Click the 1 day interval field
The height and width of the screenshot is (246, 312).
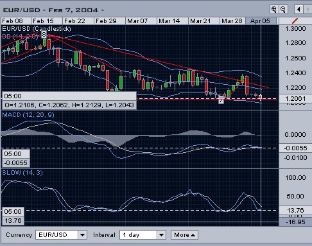click(139, 235)
